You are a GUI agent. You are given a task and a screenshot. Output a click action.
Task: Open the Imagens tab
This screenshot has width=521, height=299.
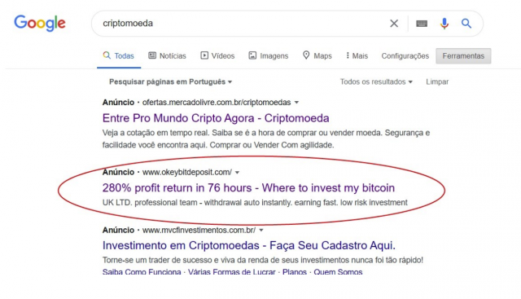click(269, 56)
